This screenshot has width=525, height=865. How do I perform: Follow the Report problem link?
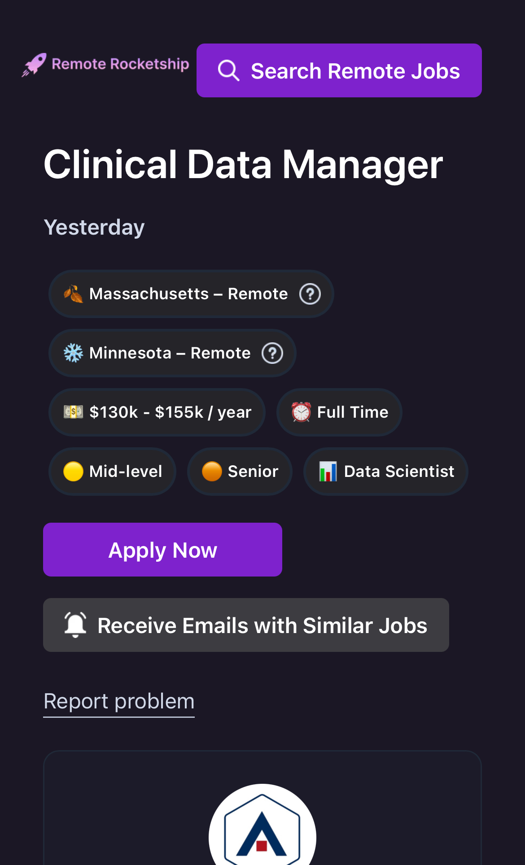pos(119,701)
